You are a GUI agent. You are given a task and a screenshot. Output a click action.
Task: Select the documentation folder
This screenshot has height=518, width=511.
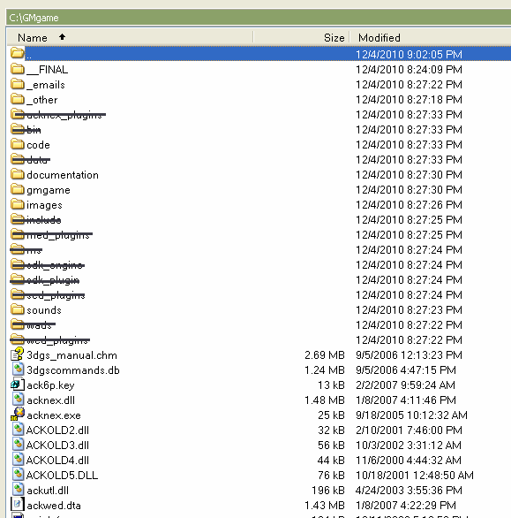[x=63, y=175]
